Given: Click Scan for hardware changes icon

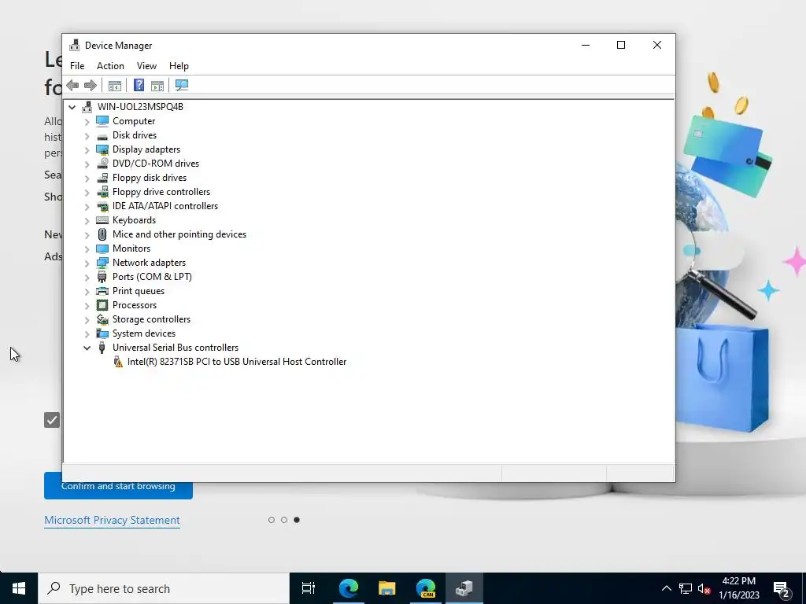Looking at the screenshot, I should 182,85.
